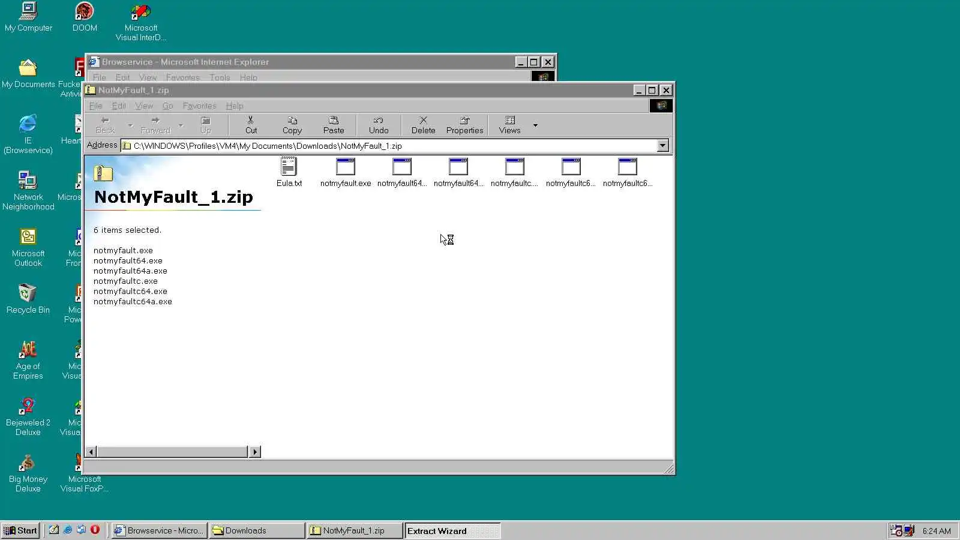
Task: Click the "6 items selected." text
Action: (x=127, y=230)
